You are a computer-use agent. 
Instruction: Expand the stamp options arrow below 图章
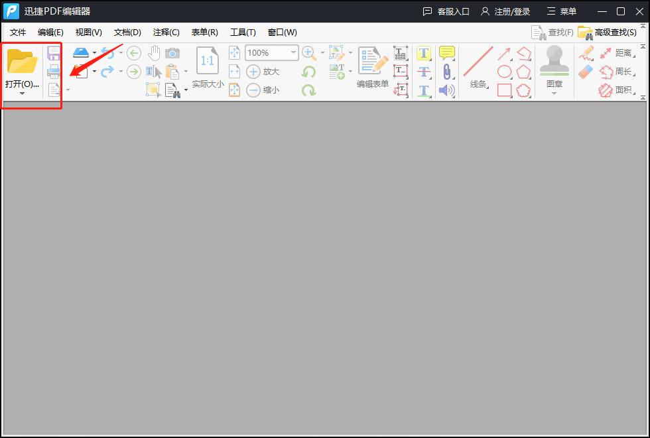click(554, 93)
